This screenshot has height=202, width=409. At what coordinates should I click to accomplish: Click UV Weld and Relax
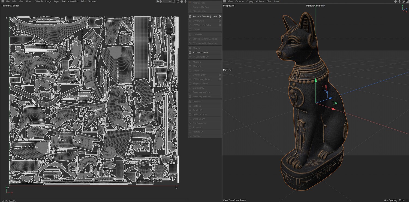[202, 25]
